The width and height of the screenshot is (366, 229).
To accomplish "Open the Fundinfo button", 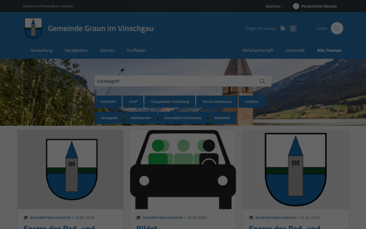I will [251, 101].
